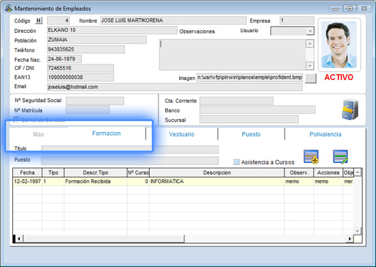Click the Titulo input field
Screen dimensions: 376x267
(130, 149)
